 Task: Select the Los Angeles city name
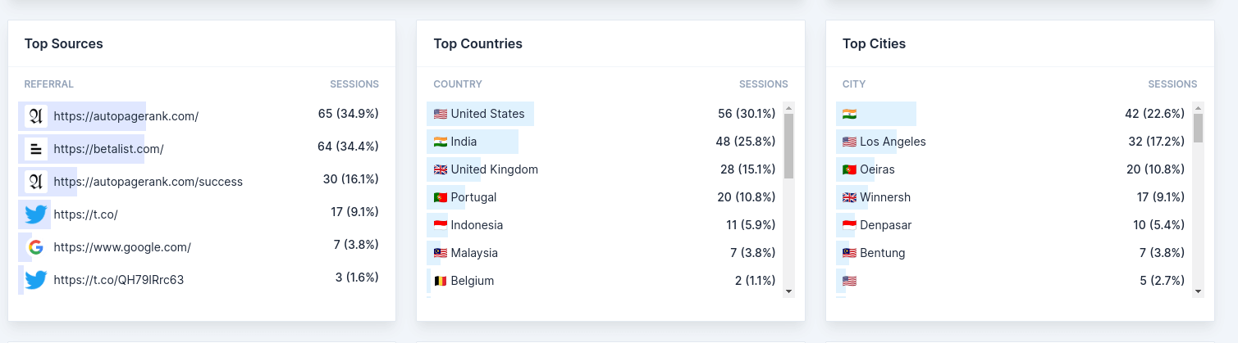pyautogui.click(x=893, y=142)
